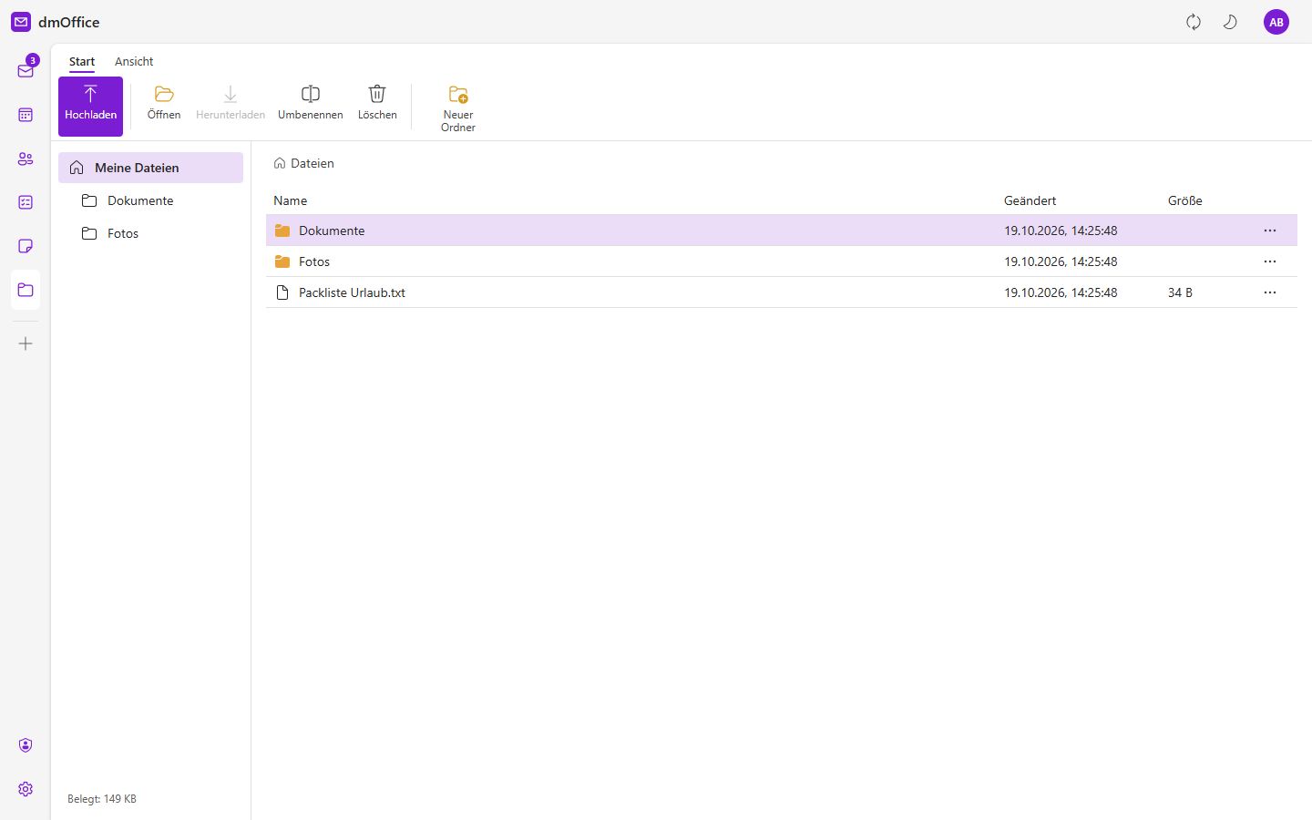Switch to the Ansicht tab
The width and height of the screenshot is (1312, 820).
coord(134,62)
